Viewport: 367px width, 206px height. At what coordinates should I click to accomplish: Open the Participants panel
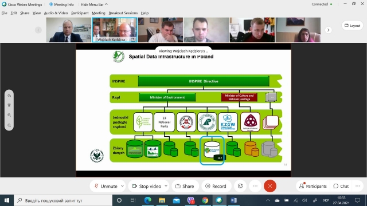click(313, 186)
